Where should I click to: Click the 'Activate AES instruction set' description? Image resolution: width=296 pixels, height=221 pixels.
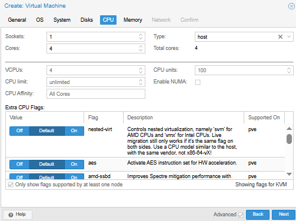[182, 163]
